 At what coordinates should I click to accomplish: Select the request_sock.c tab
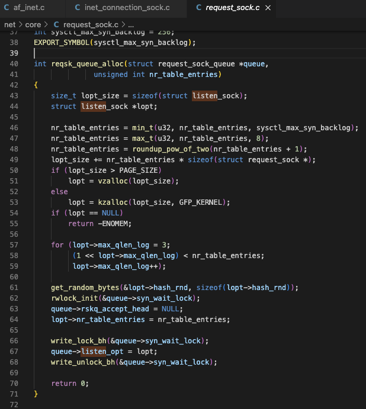coord(232,8)
